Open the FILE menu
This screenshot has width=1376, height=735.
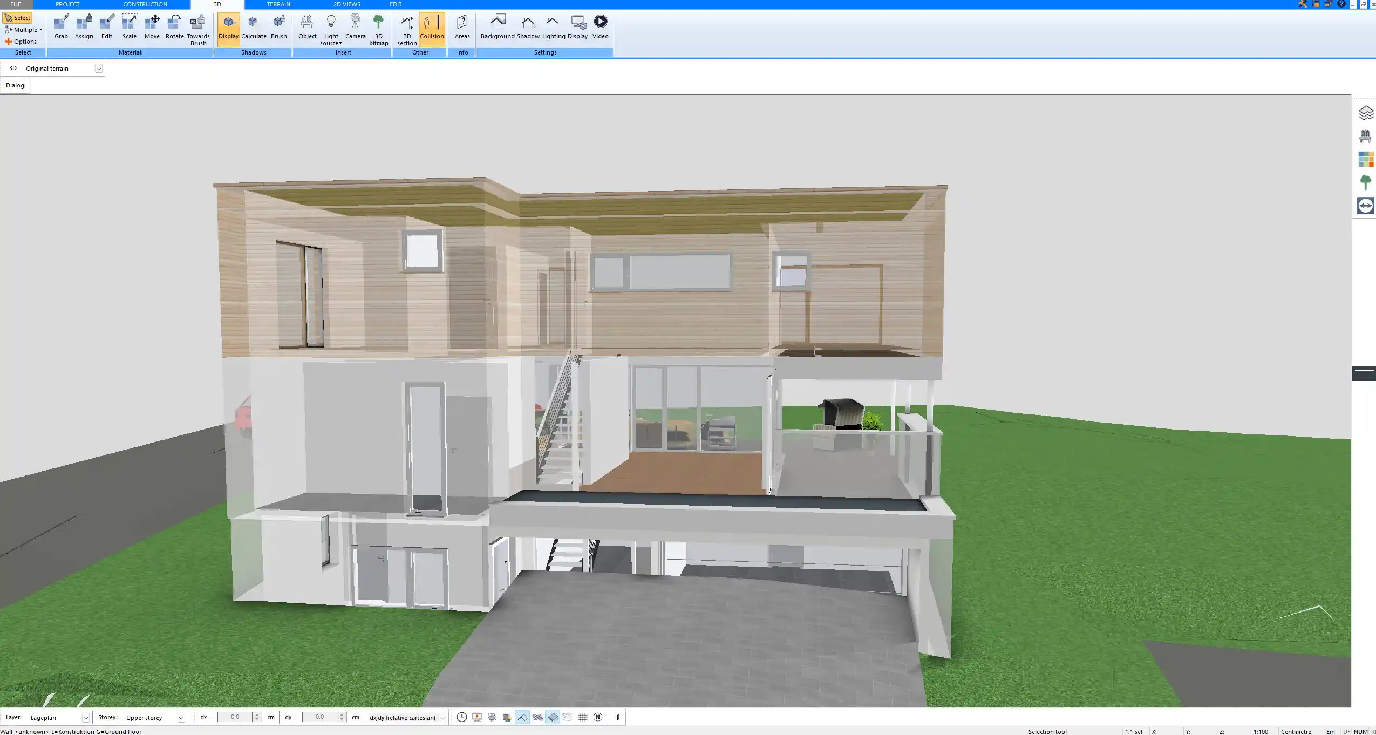pos(16,4)
